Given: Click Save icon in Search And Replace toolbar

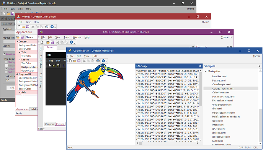Looking at the screenshot, I should [x=13, y=13].
